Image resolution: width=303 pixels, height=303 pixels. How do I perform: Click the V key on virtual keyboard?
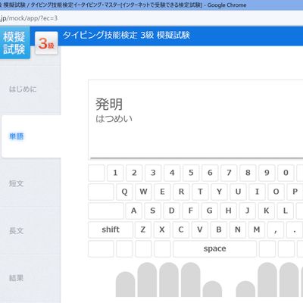click(x=200, y=230)
